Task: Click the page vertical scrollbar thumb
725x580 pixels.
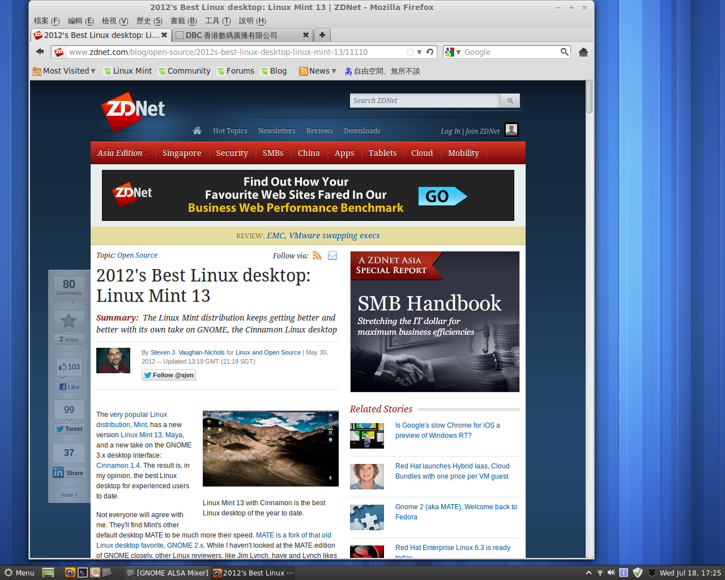Action: tap(589, 97)
